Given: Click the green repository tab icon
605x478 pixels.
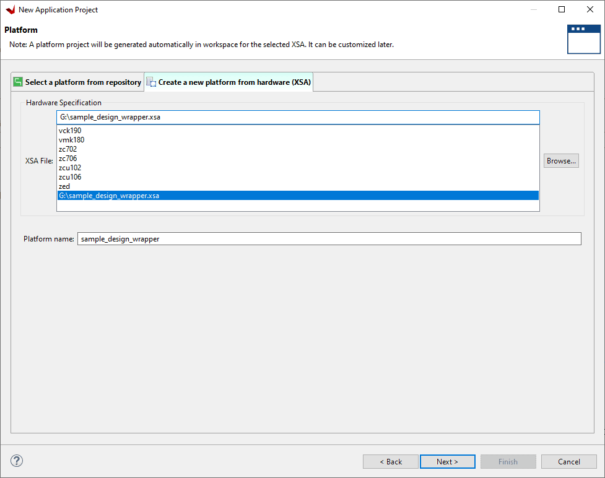Looking at the screenshot, I should (18, 82).
